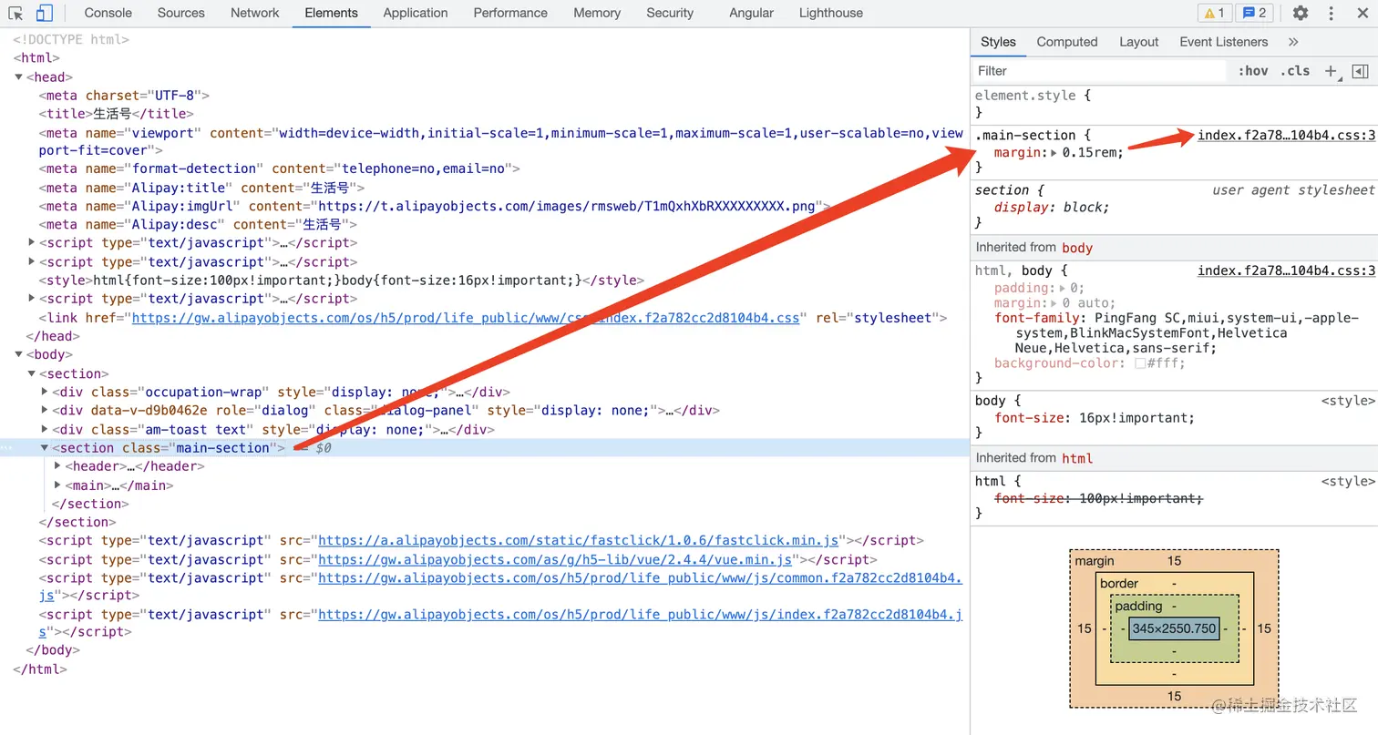Collapse the head element node

click(x=19, y=77)
